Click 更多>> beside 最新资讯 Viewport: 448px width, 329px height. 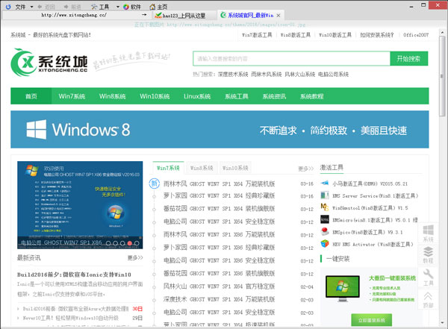[135, 257]
